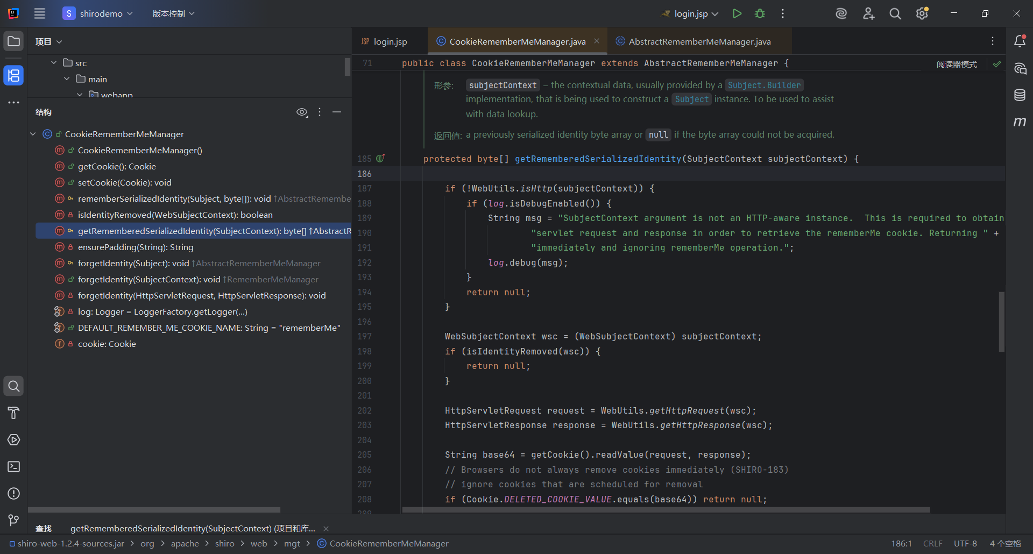Image resolution: width=1033 pixels, height=554 pixels.
Task: Open the Notifications bell
Action: point(1020,41)
